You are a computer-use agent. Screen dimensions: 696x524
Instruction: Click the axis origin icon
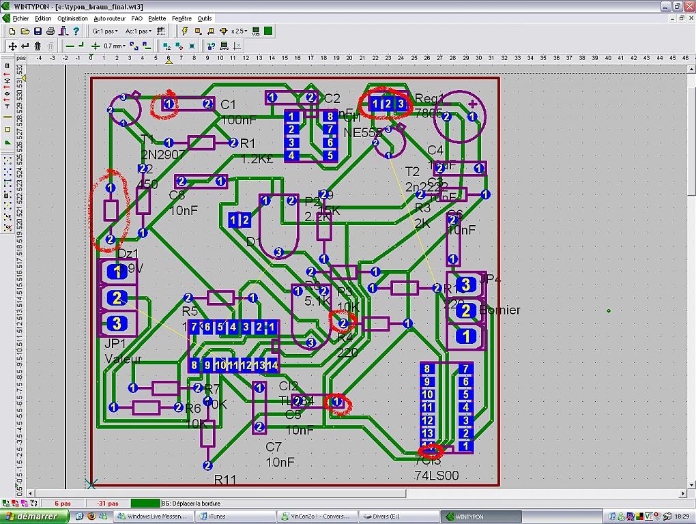237,46
